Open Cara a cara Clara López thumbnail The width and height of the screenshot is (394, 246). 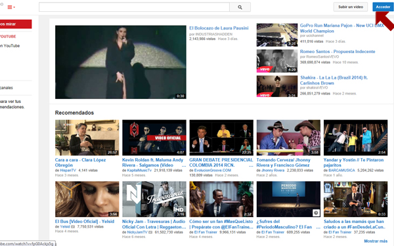[x=87, y=138]
